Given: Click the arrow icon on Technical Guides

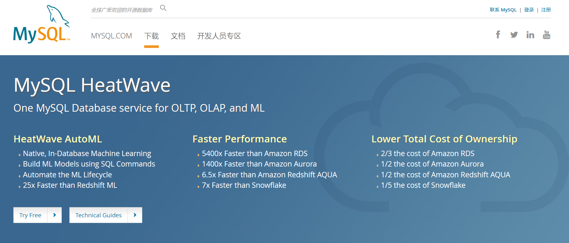Looking at the screenshot, I should coord(135,215).
